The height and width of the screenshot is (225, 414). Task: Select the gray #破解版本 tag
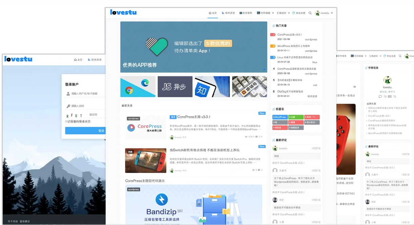[x=296, y=128]
